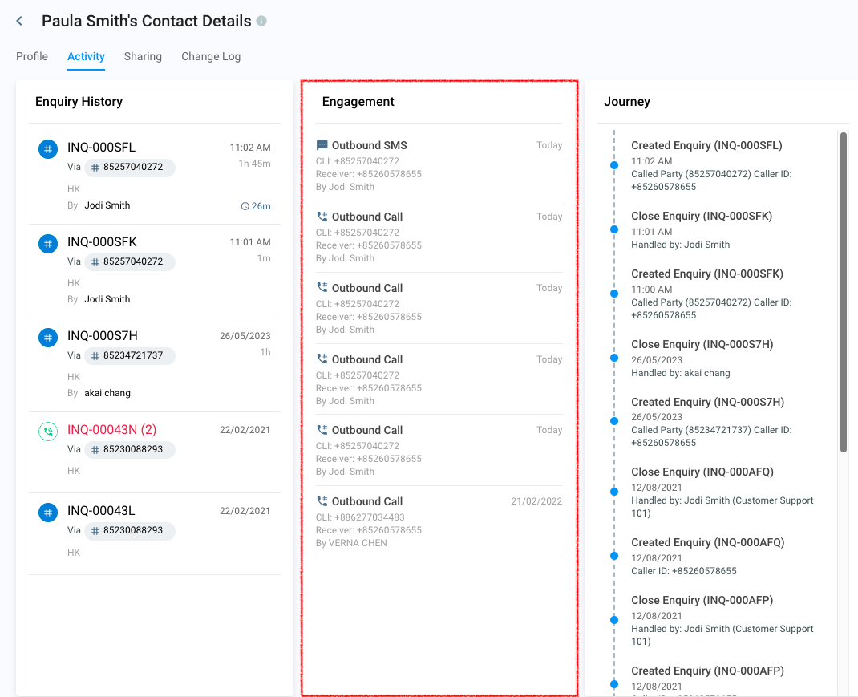Click hash icon of enquiry INQ-000S7H
The image size is (858, 697).
[48, 338]
